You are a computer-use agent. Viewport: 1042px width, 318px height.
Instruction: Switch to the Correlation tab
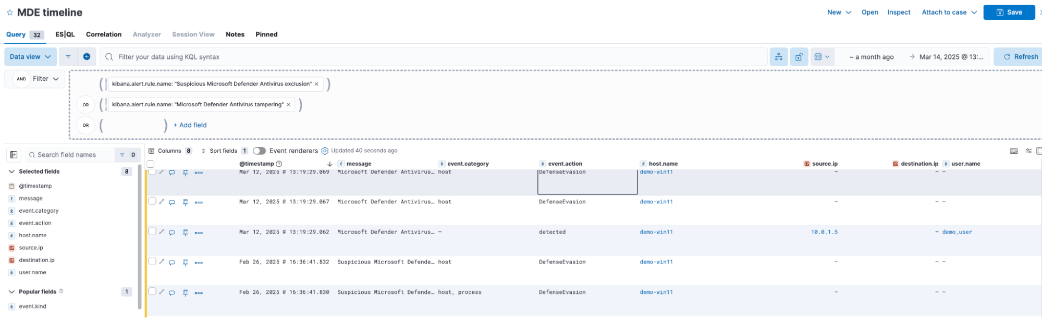[x=104, y=34]
